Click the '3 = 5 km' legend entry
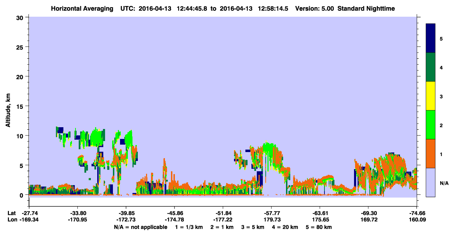The height and width of the screenshot is (237, 463). (253, 227)
